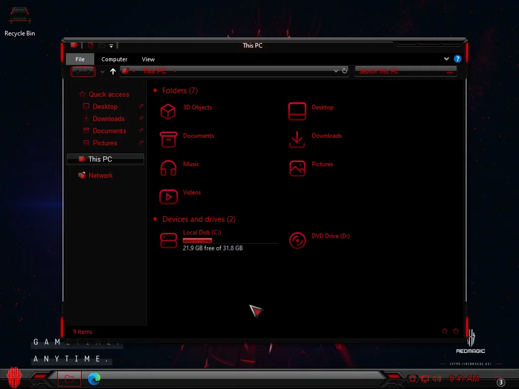This screenshot has height=389, width=519.
Task: Switch to details view star icon in status bar
Action: (x=444, y=331)
